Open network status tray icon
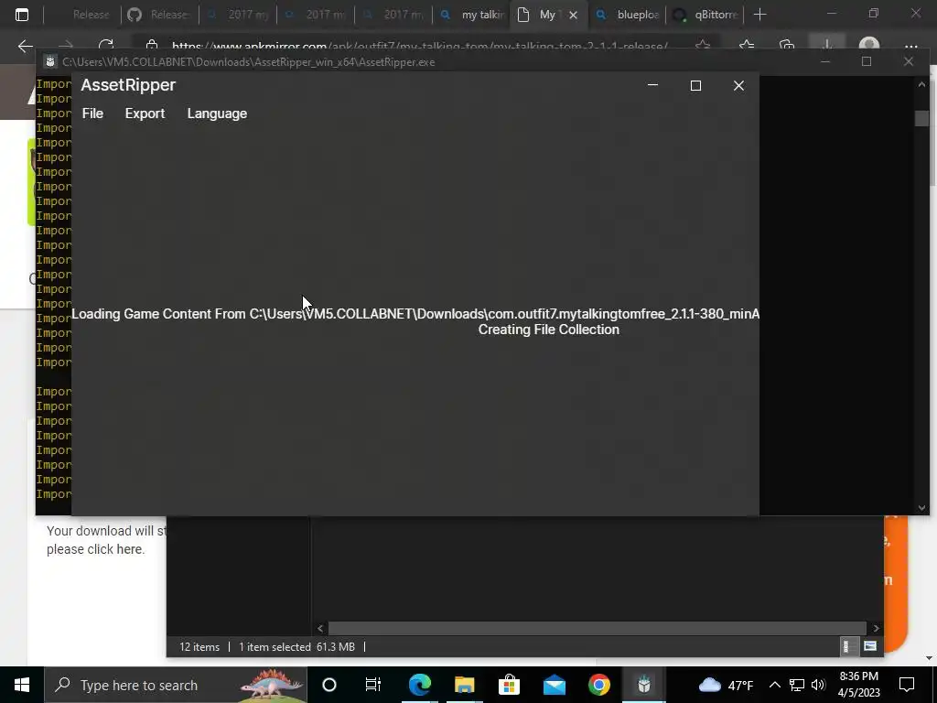This screenshot has width=937, height=703. click(797, 685)
